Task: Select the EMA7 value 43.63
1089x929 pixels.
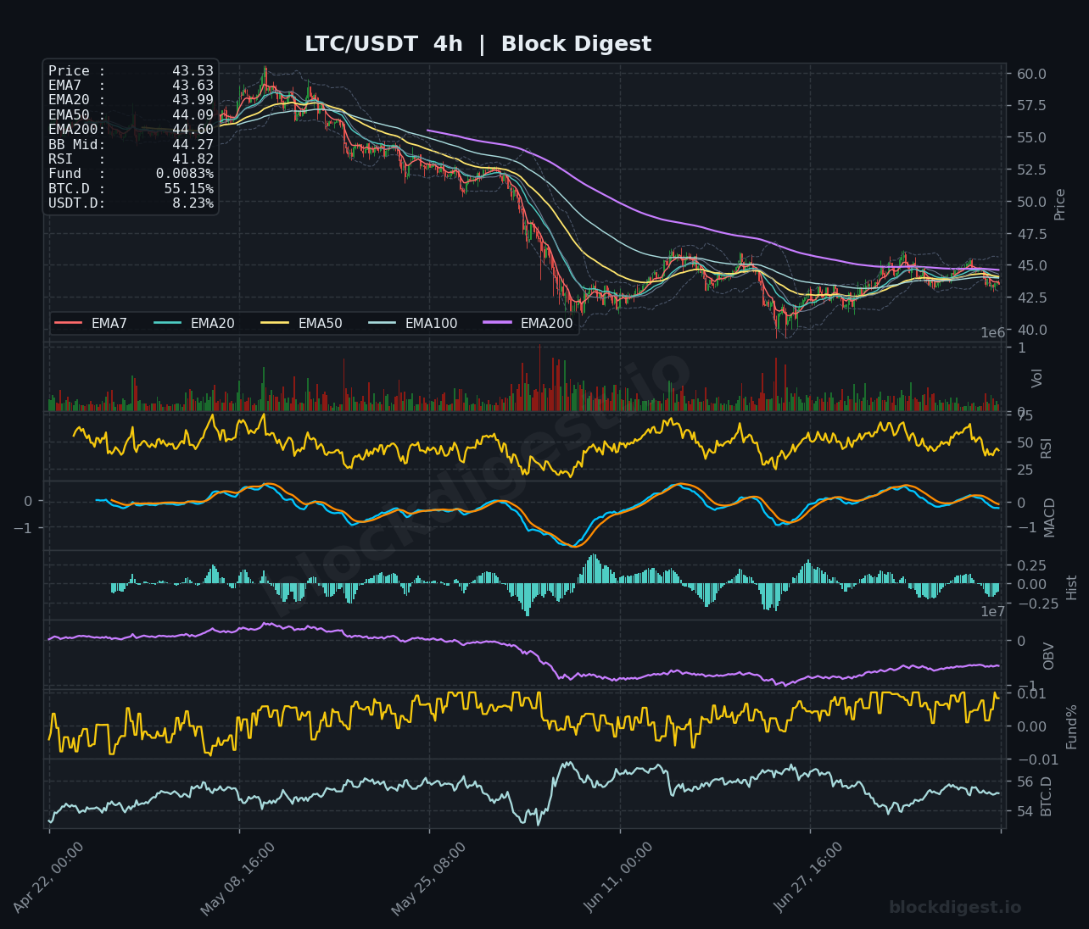Action: pos(193,86)
